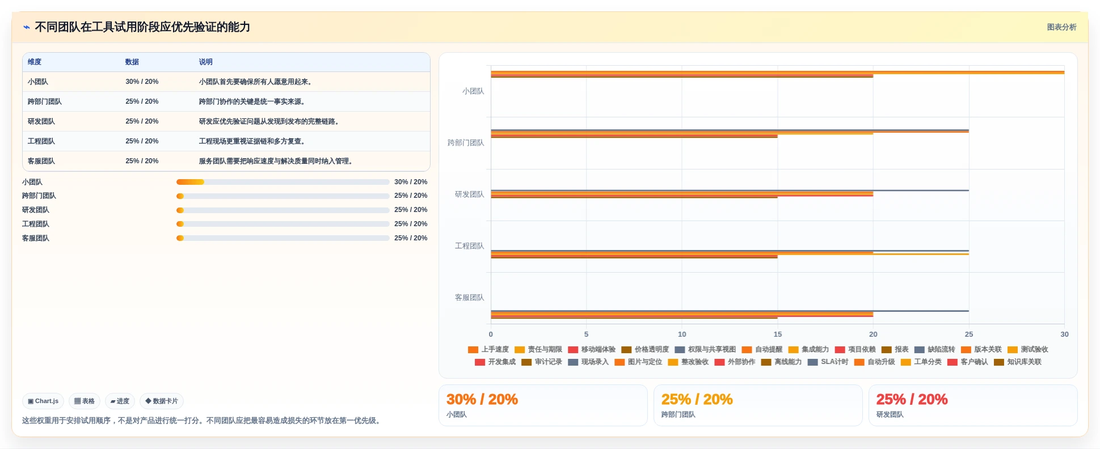
Task: Click the 客服团队 chart axis label
Action: click(x=470, y=298)
